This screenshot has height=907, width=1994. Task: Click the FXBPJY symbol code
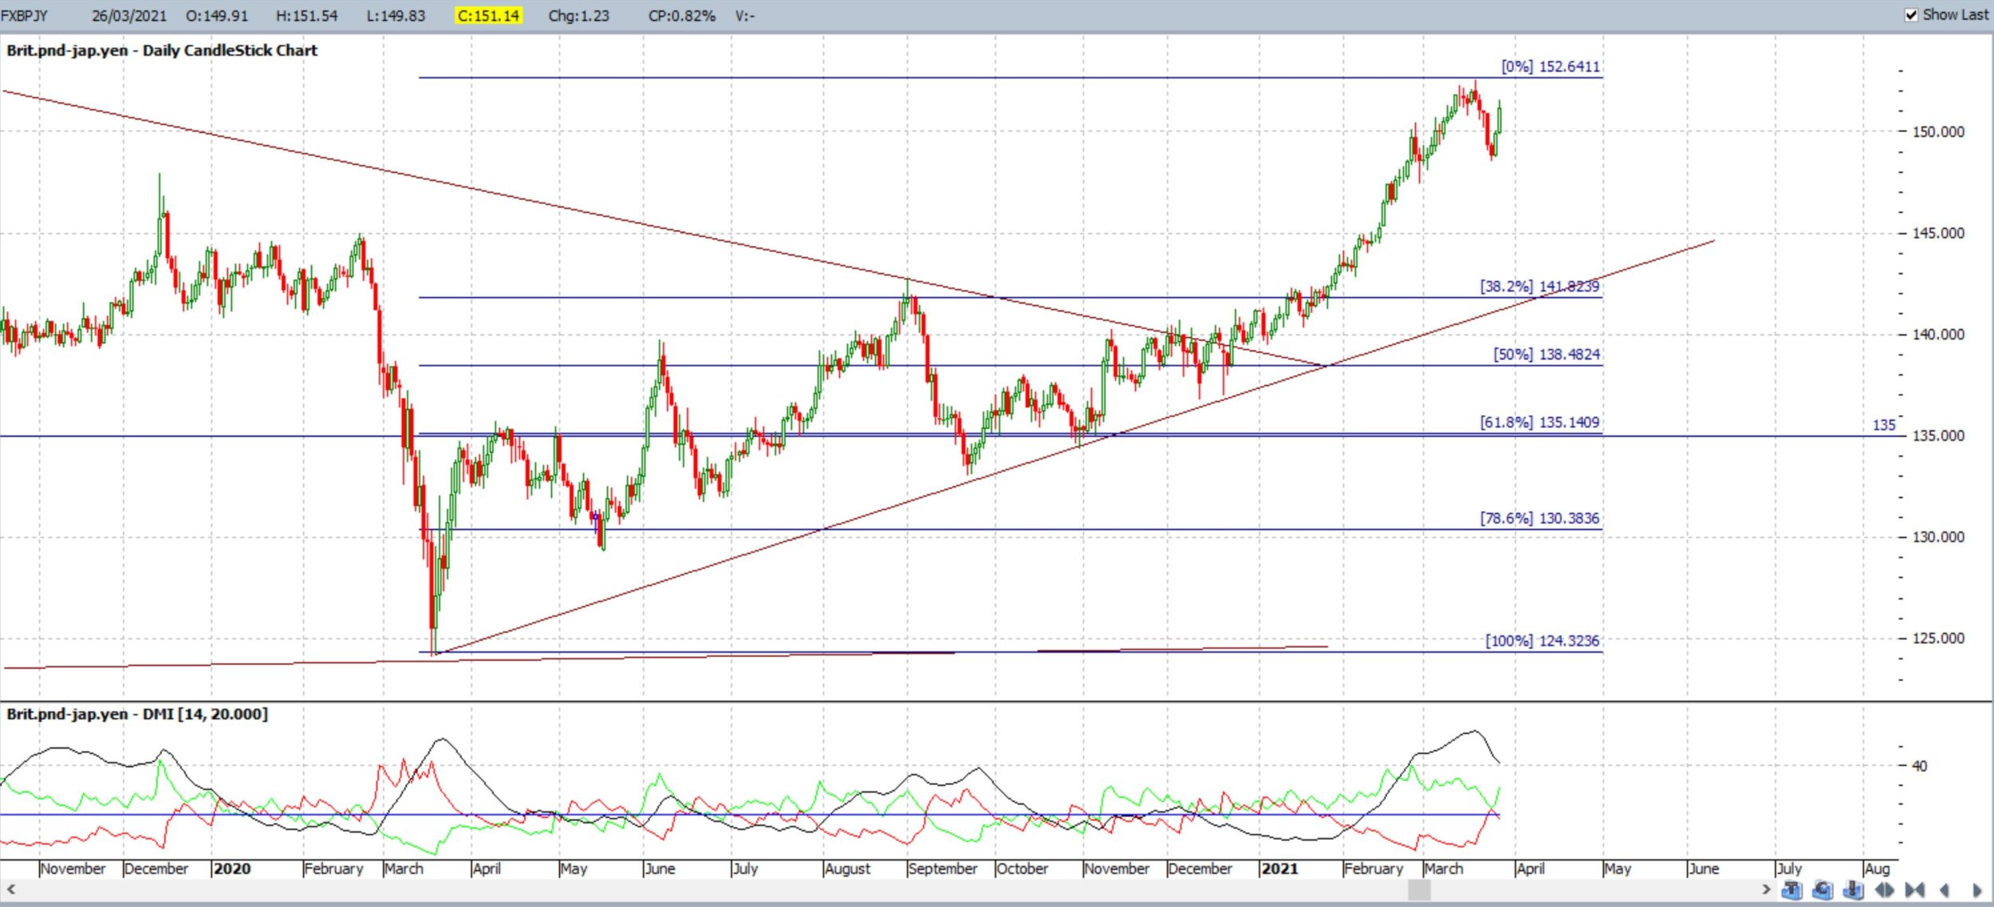point(24,15)
